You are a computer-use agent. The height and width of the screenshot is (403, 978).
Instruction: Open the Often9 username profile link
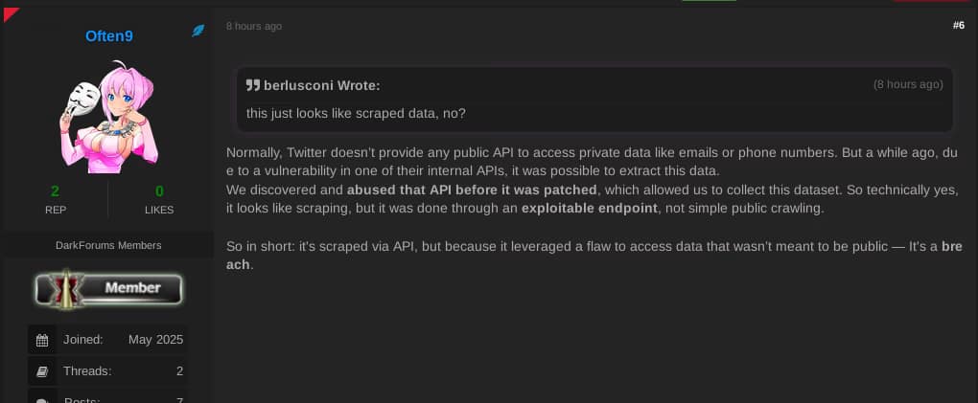click(x=108, y=36)
